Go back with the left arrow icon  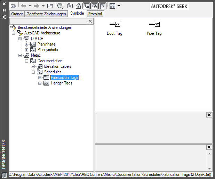(24, 6)
